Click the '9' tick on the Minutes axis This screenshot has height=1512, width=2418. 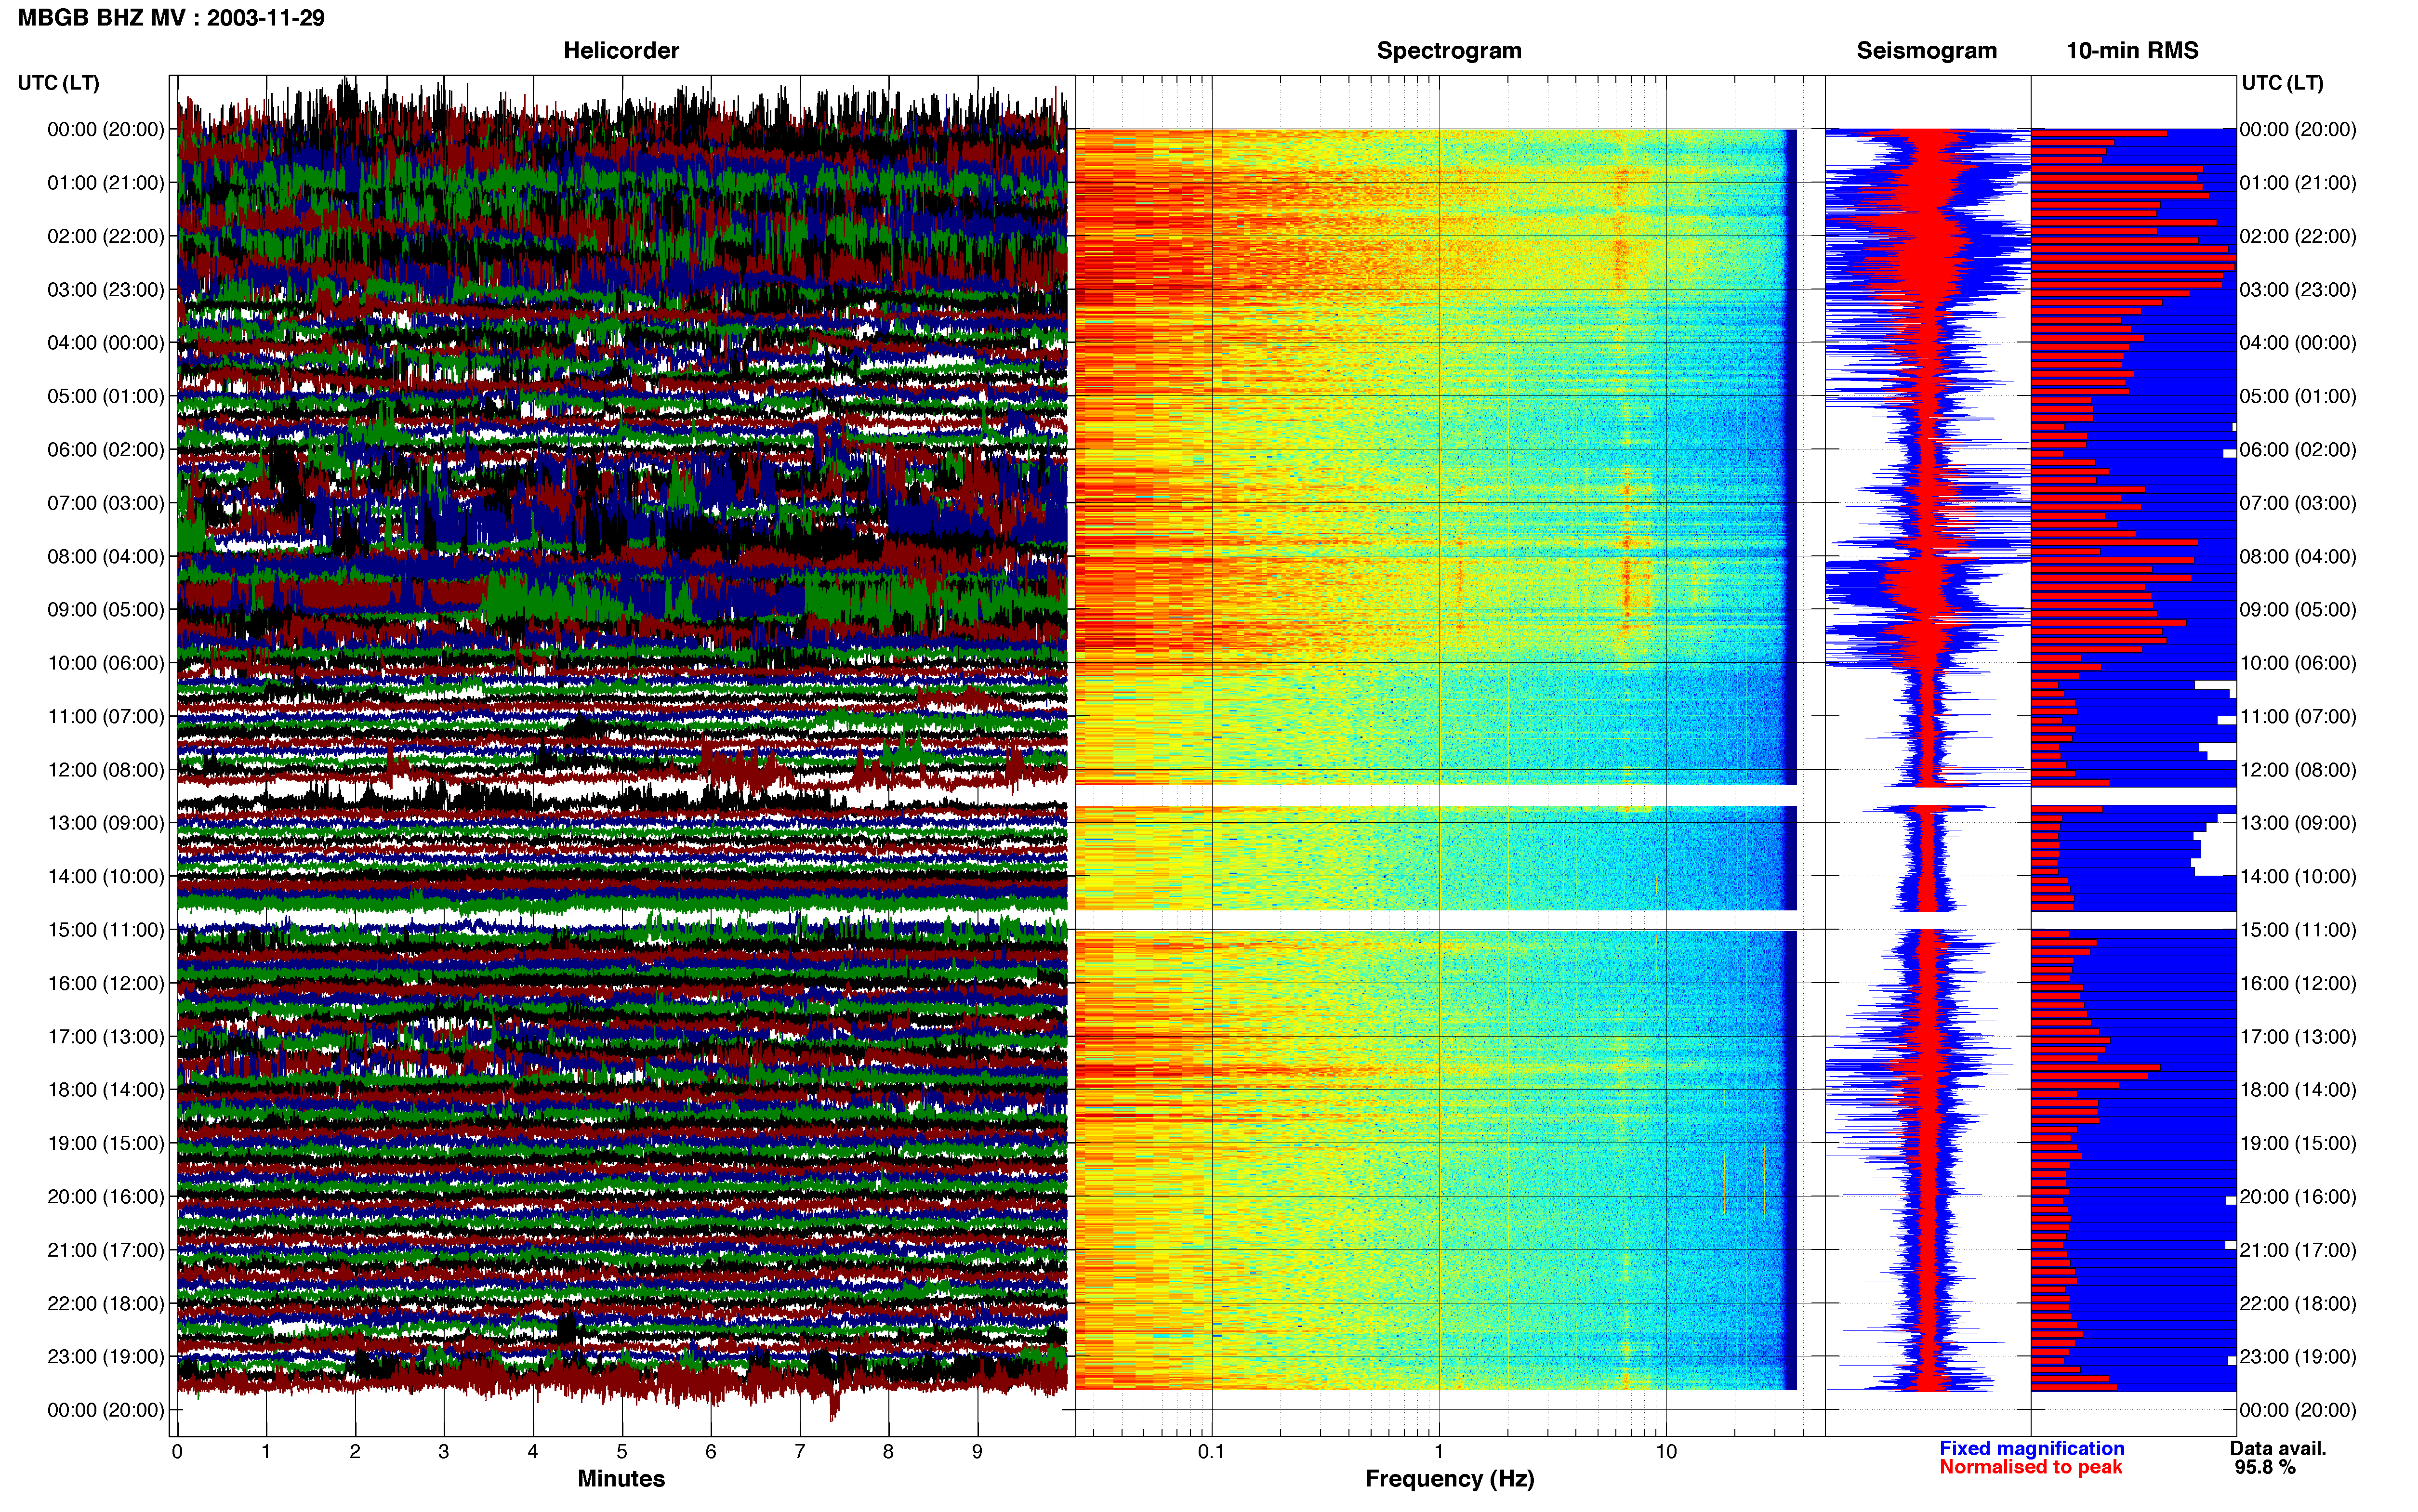(978, 1452)
